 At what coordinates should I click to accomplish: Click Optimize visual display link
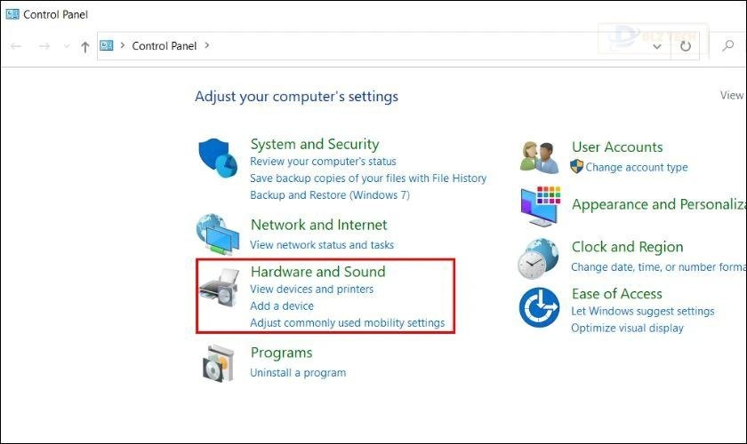[627, 328]
